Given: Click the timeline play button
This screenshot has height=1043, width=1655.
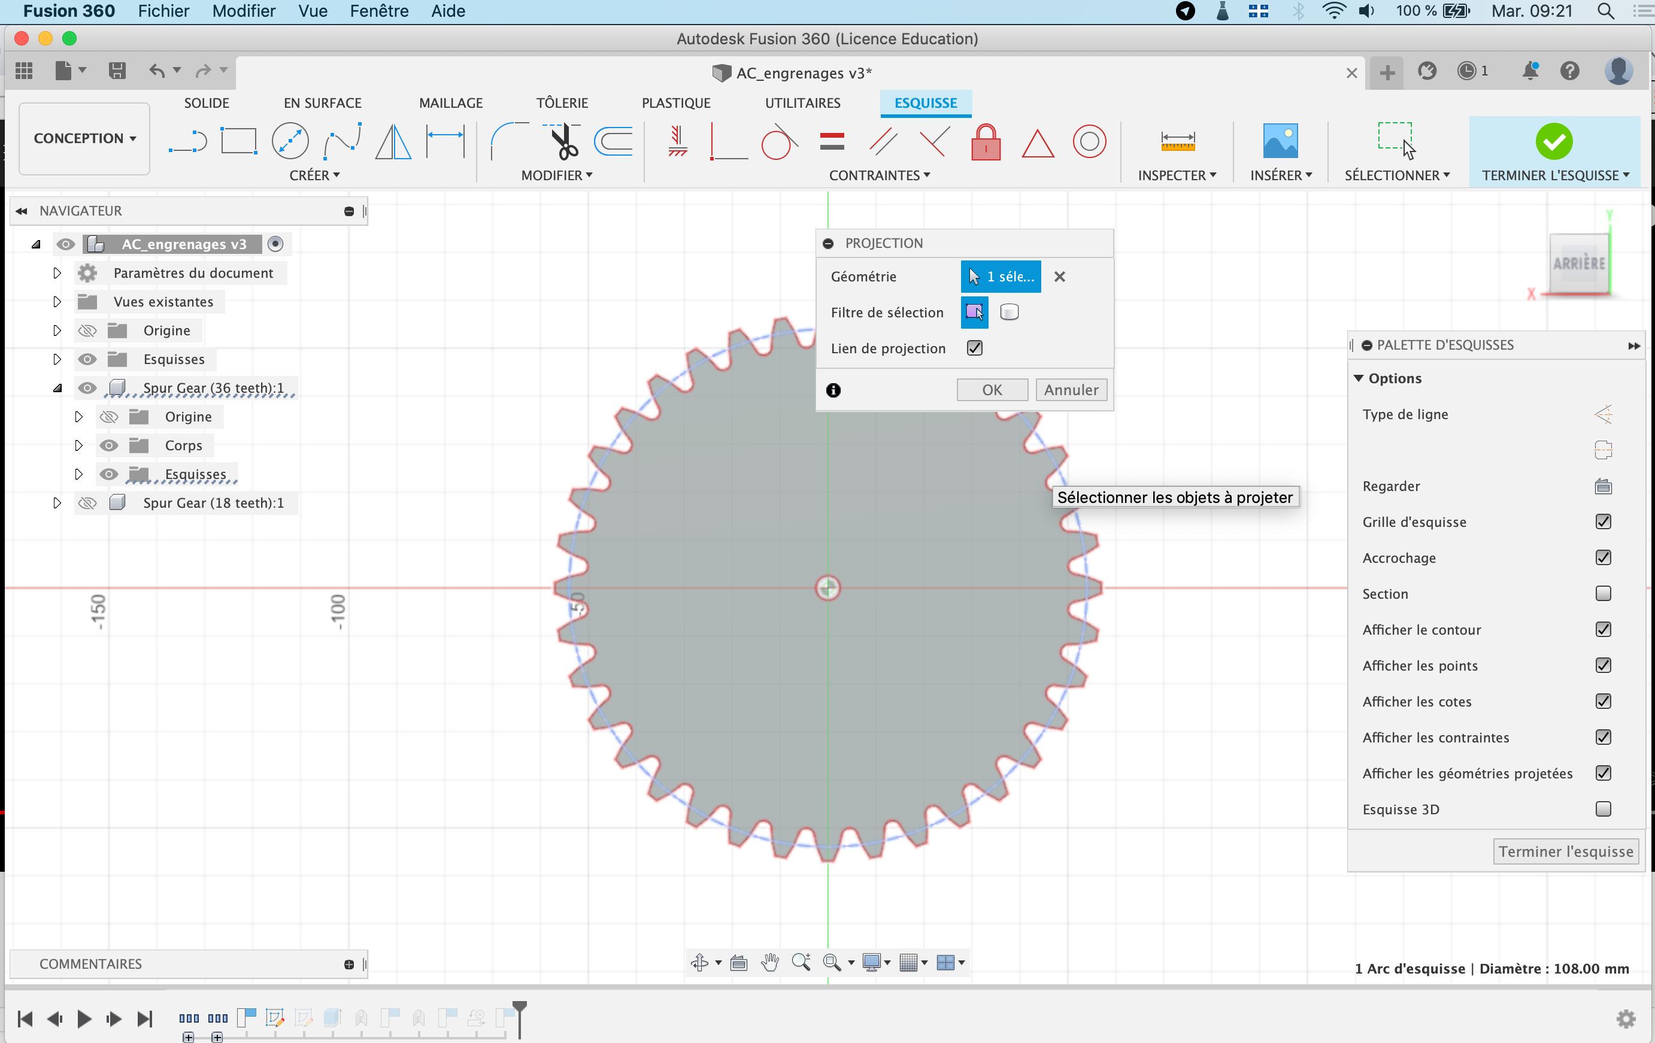Looking at the screenshot, I should pos(84,1018).
